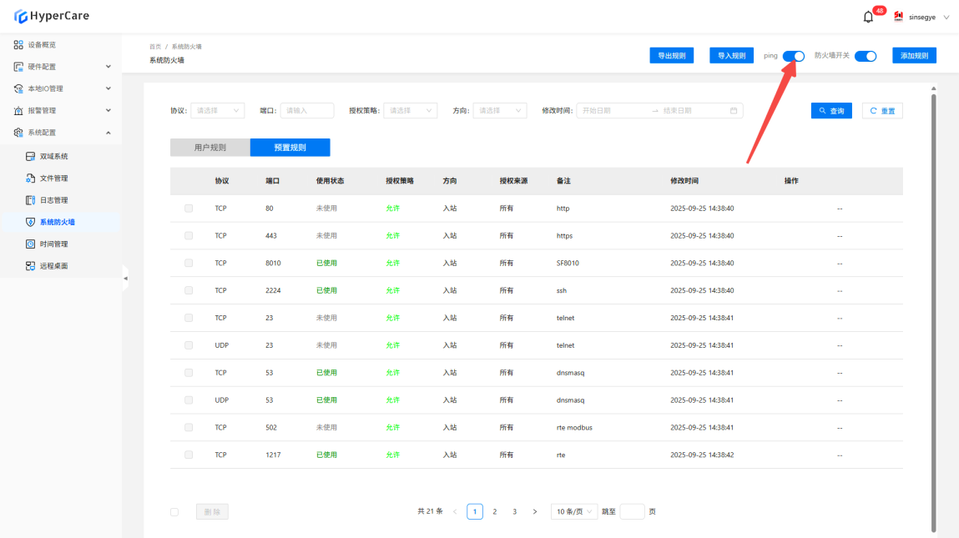
Task: Open log management (日志管理) icon
Action: pyautogui.click(x=30, y=200)
